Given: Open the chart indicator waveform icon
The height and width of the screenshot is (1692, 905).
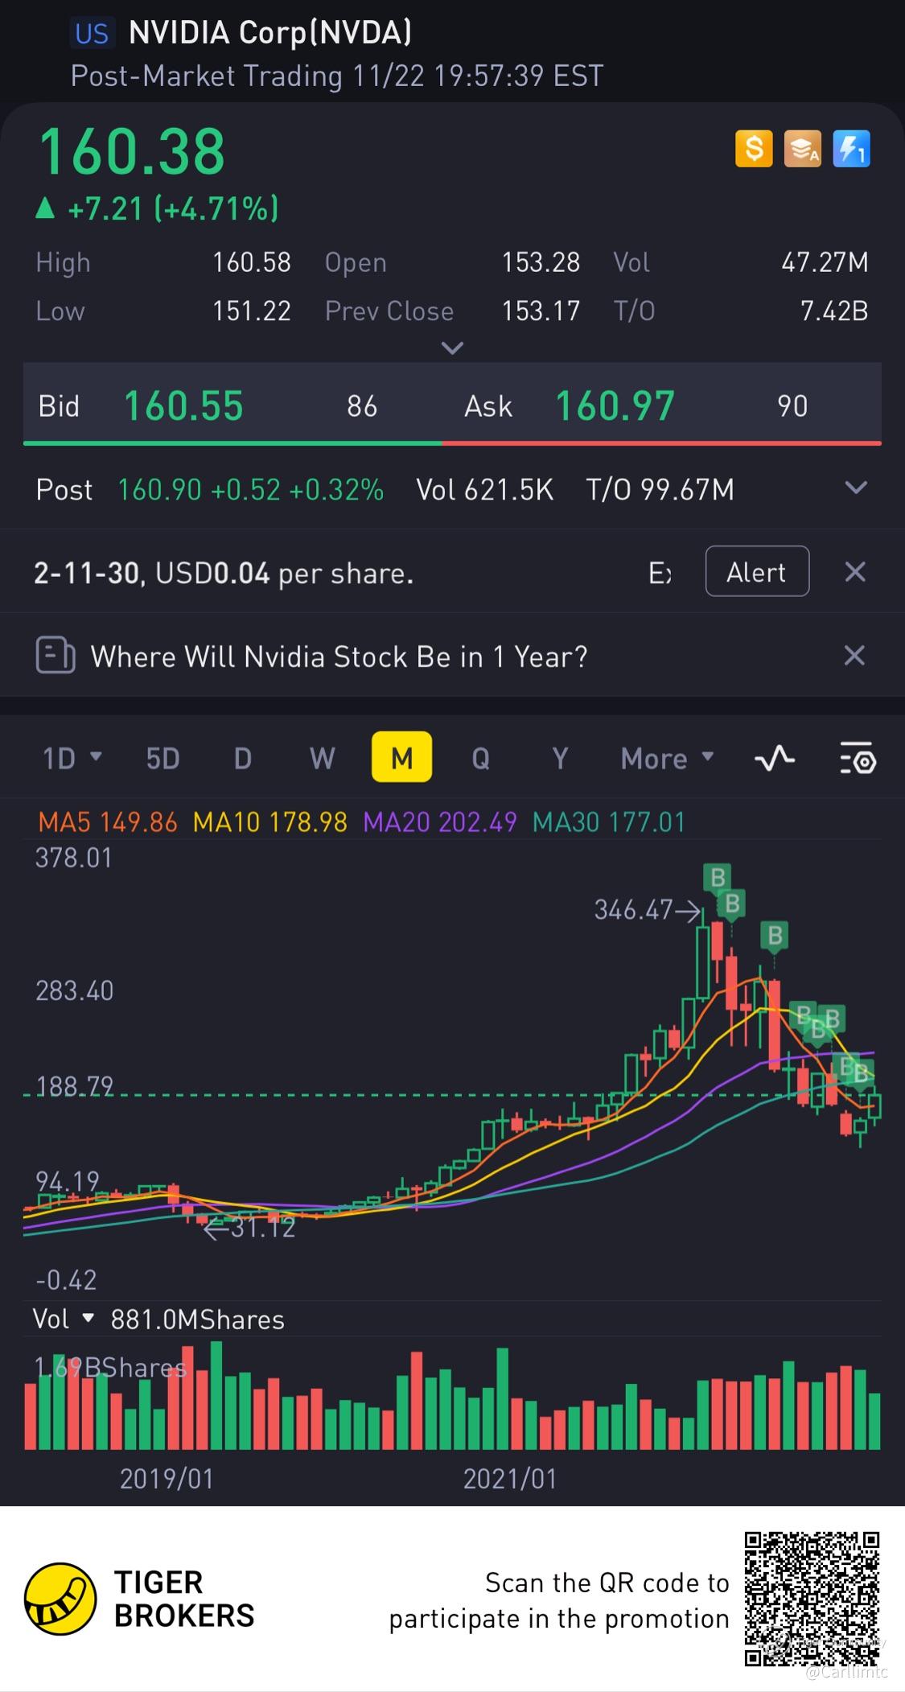Looking at the screenshot, I should [775, 758].
